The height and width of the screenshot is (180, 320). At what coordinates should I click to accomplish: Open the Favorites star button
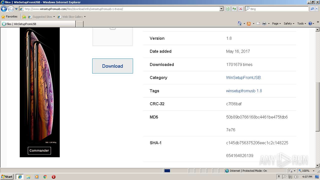(9, 17)
